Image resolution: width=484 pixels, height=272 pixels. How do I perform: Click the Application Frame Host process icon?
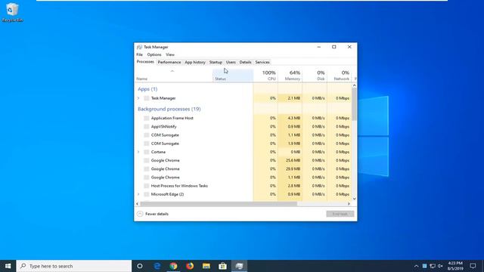[x=147, y=118]
